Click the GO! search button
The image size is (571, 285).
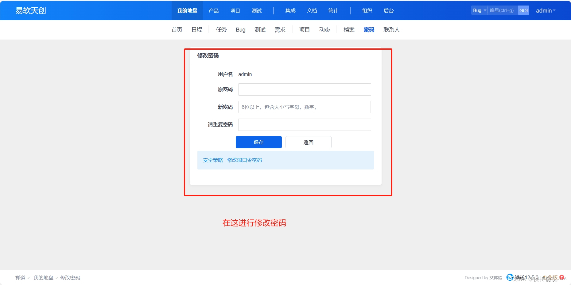point(523,10)
